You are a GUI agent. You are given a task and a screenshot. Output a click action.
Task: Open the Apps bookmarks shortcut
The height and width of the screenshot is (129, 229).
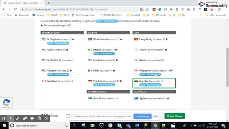7,15
